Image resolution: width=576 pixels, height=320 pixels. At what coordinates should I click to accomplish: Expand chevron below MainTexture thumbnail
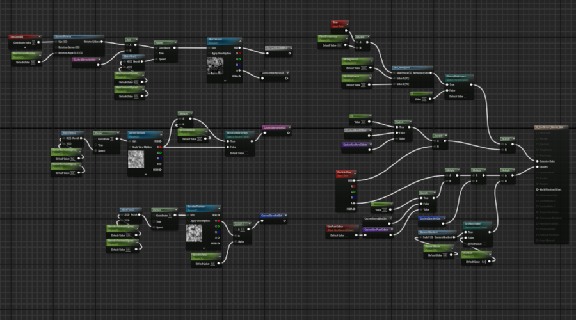click(x=225, y=81)
